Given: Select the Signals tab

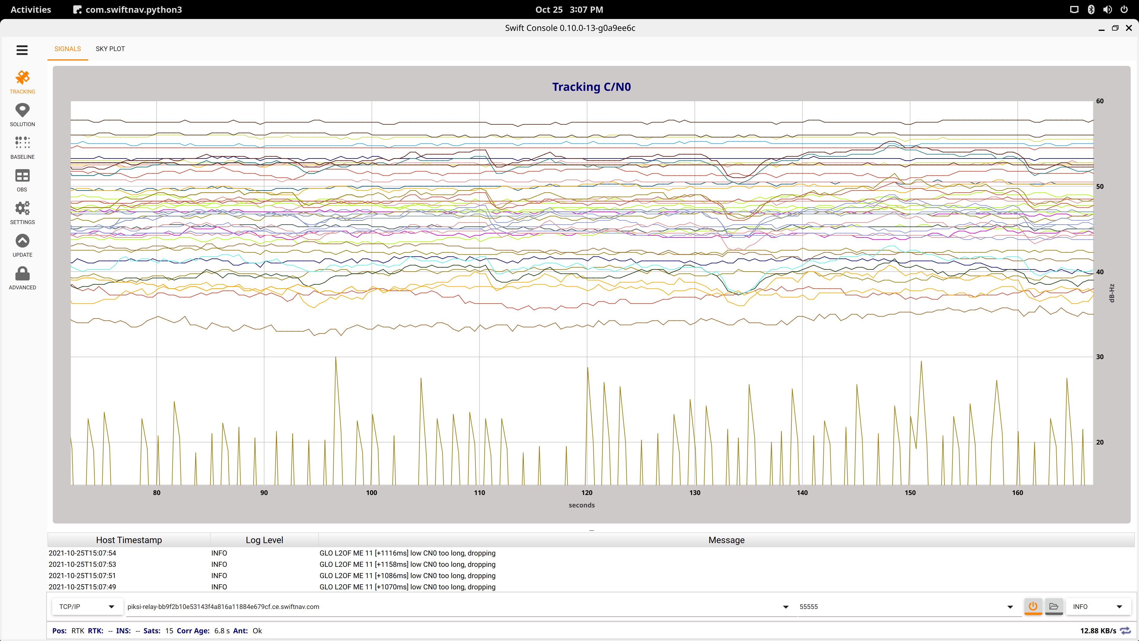Looking at the screenshot, I should 68,49.
